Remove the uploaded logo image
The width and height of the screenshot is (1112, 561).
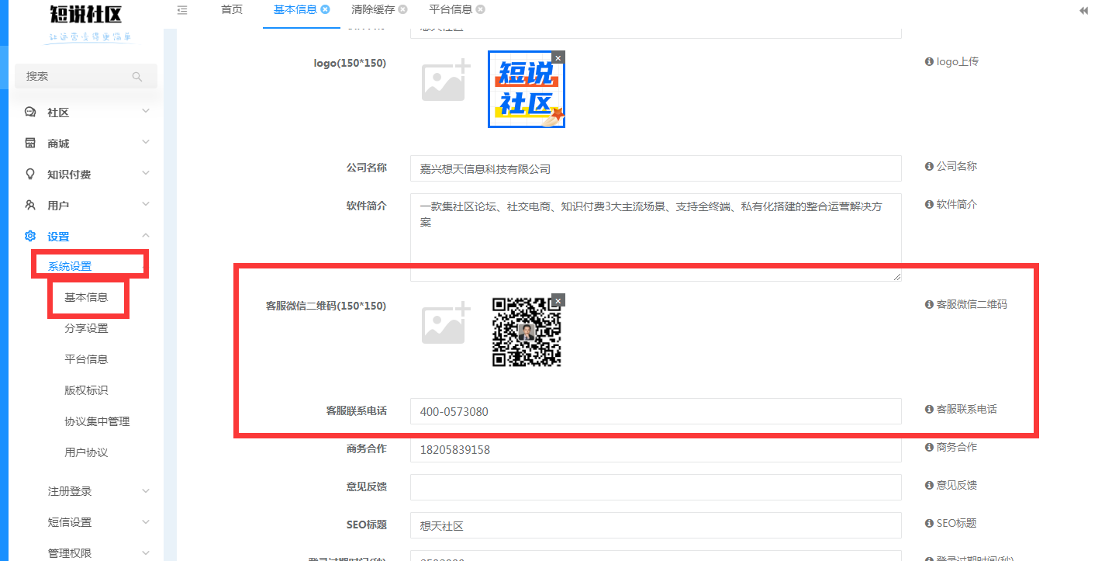[x=559, y=57]
